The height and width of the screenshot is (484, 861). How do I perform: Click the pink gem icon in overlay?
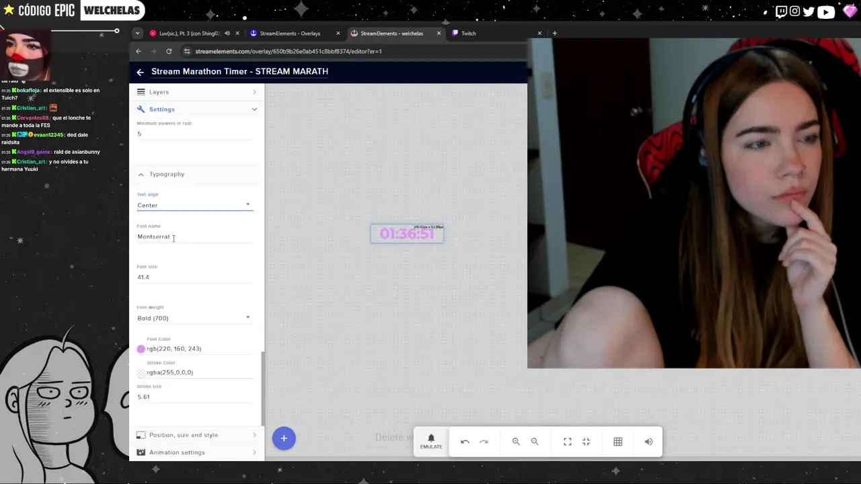click(x=850, y=11)
